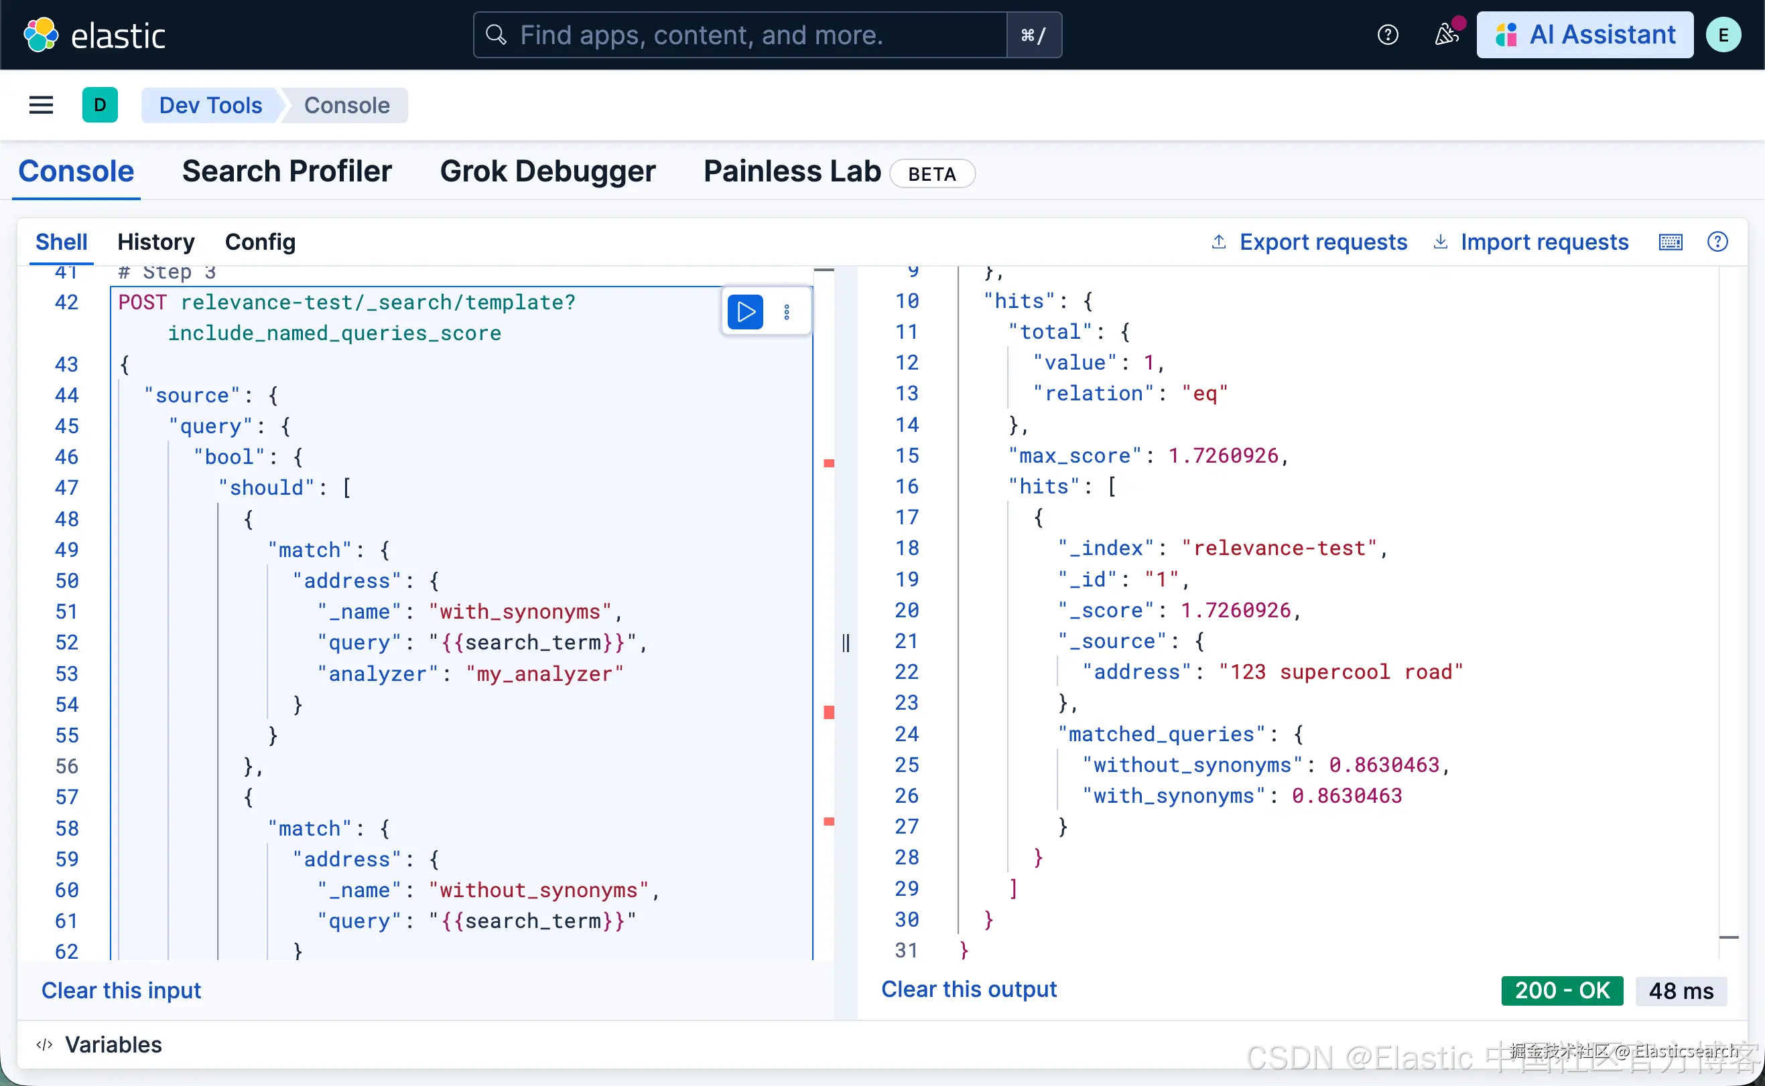The height and width of the screenshot is (1086, 1765).
Task: Open the hamburger navigation menu
Action: pyautogui.click(x=41, y=106)
